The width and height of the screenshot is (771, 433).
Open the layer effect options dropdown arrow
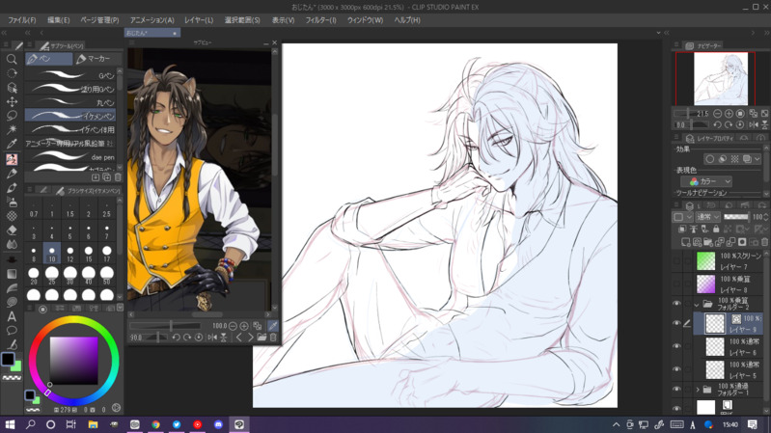pyautogui.click(x=757, y=159)
